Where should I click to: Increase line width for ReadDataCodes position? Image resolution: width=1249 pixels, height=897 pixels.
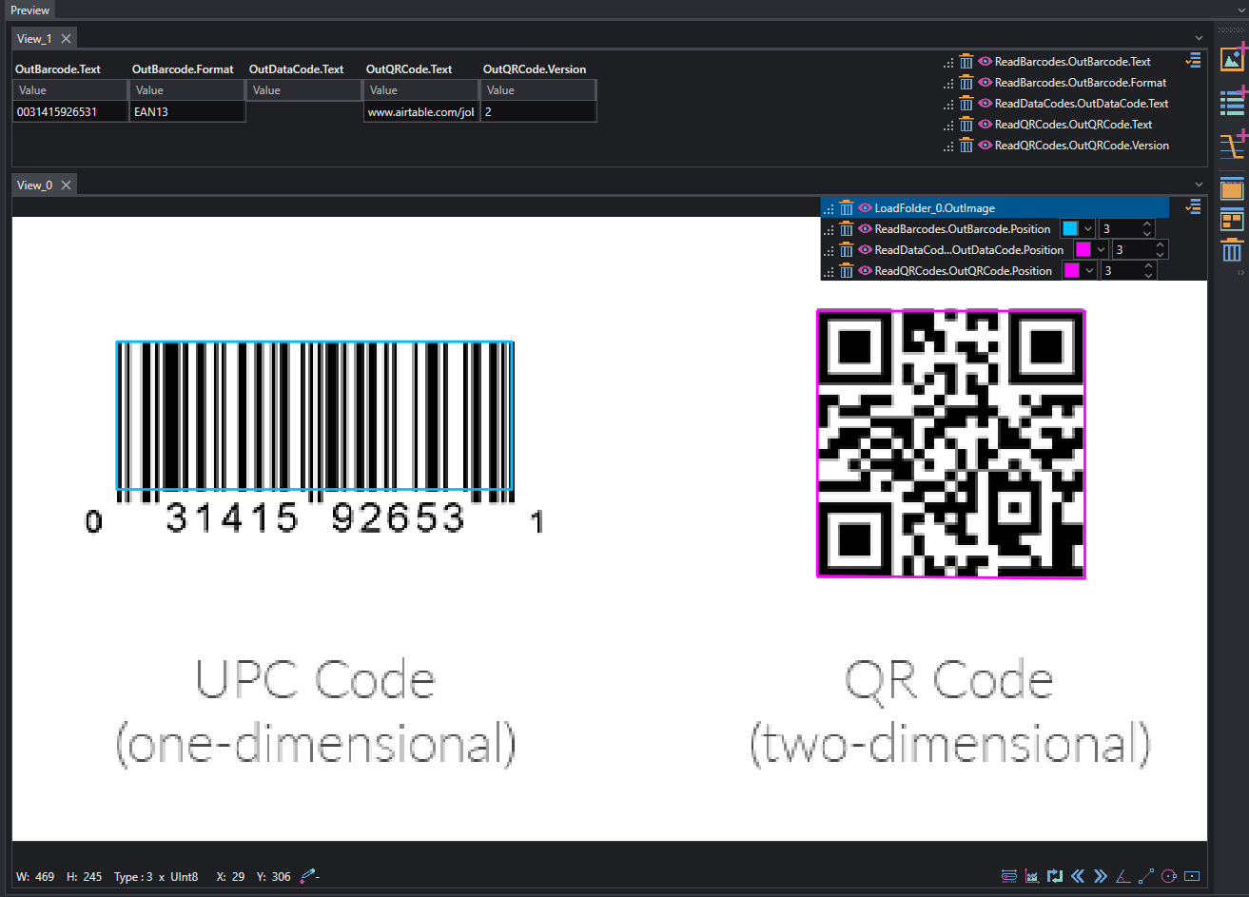(1161, 245)
